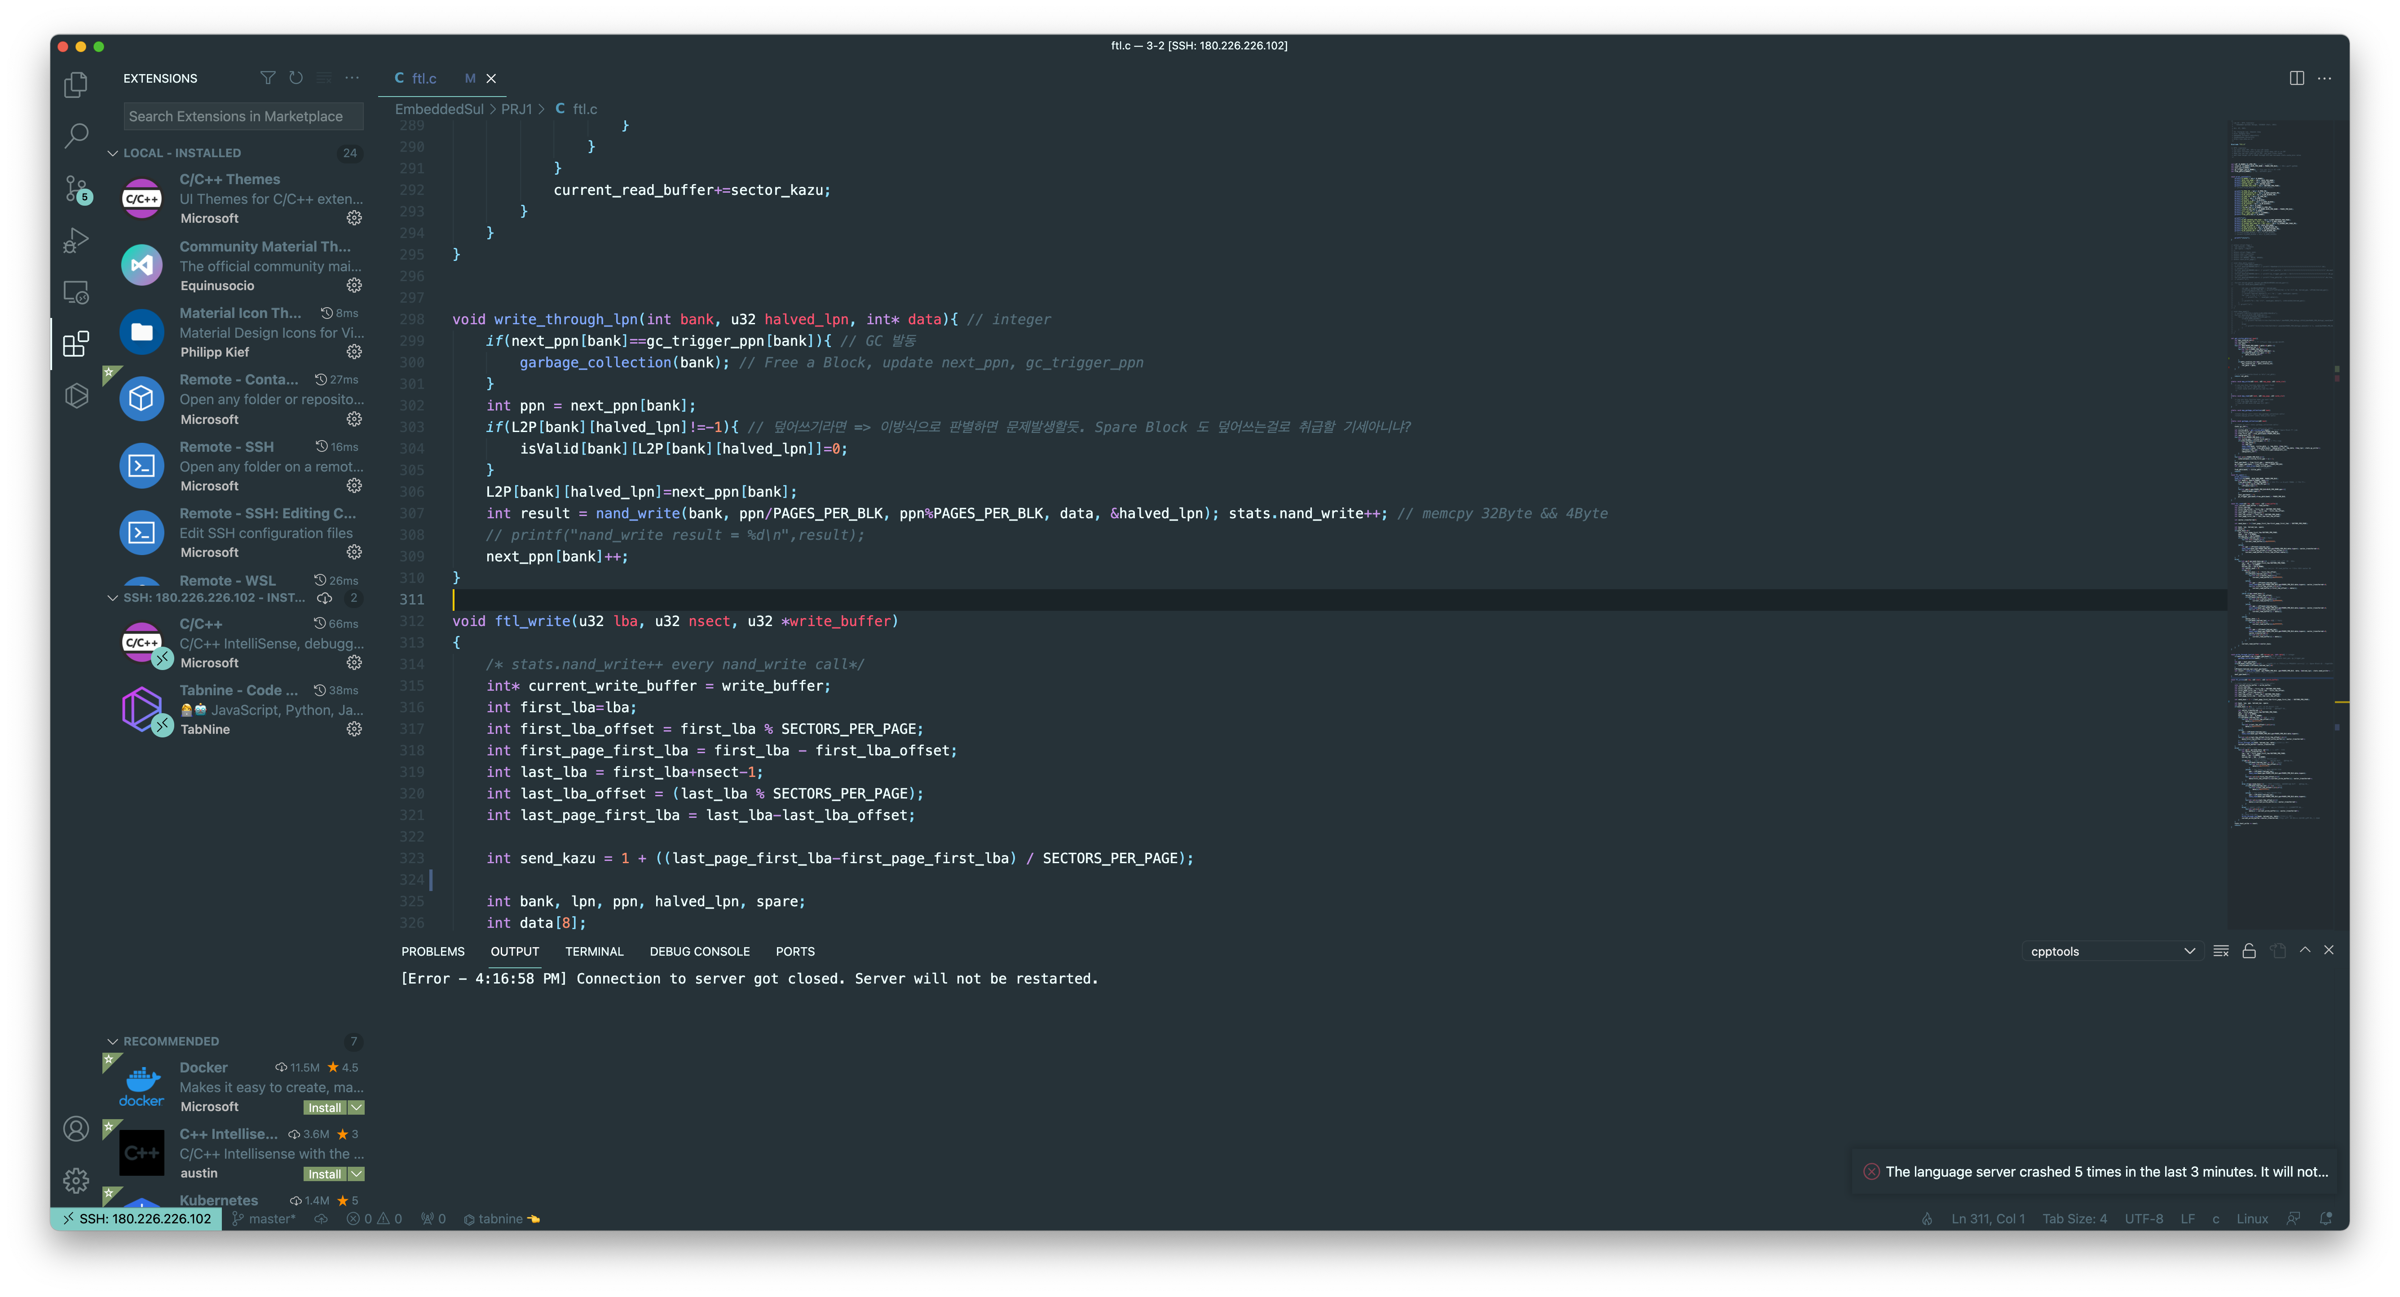Click Linux configuration in status bar
The image size is (2400, 1297).
coord(2252,1219)
